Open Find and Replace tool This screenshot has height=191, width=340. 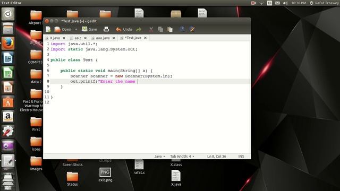tap(192, 29)
